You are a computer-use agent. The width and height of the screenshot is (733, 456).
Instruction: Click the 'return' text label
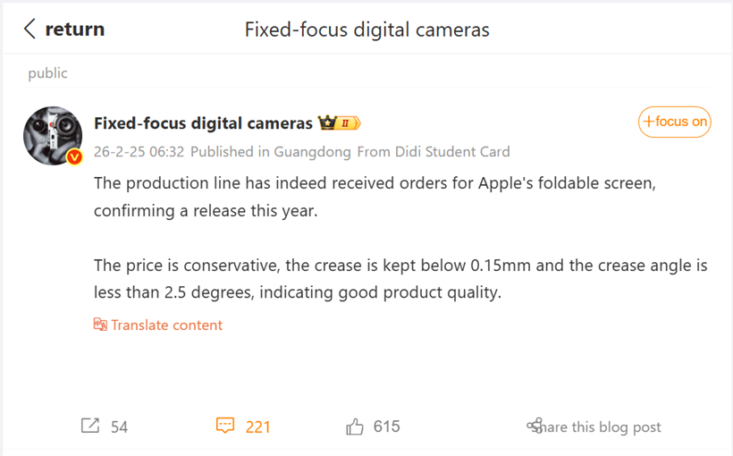pos(74,30)
